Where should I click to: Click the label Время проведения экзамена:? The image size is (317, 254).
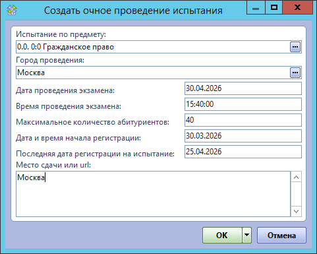coord(69,106)
